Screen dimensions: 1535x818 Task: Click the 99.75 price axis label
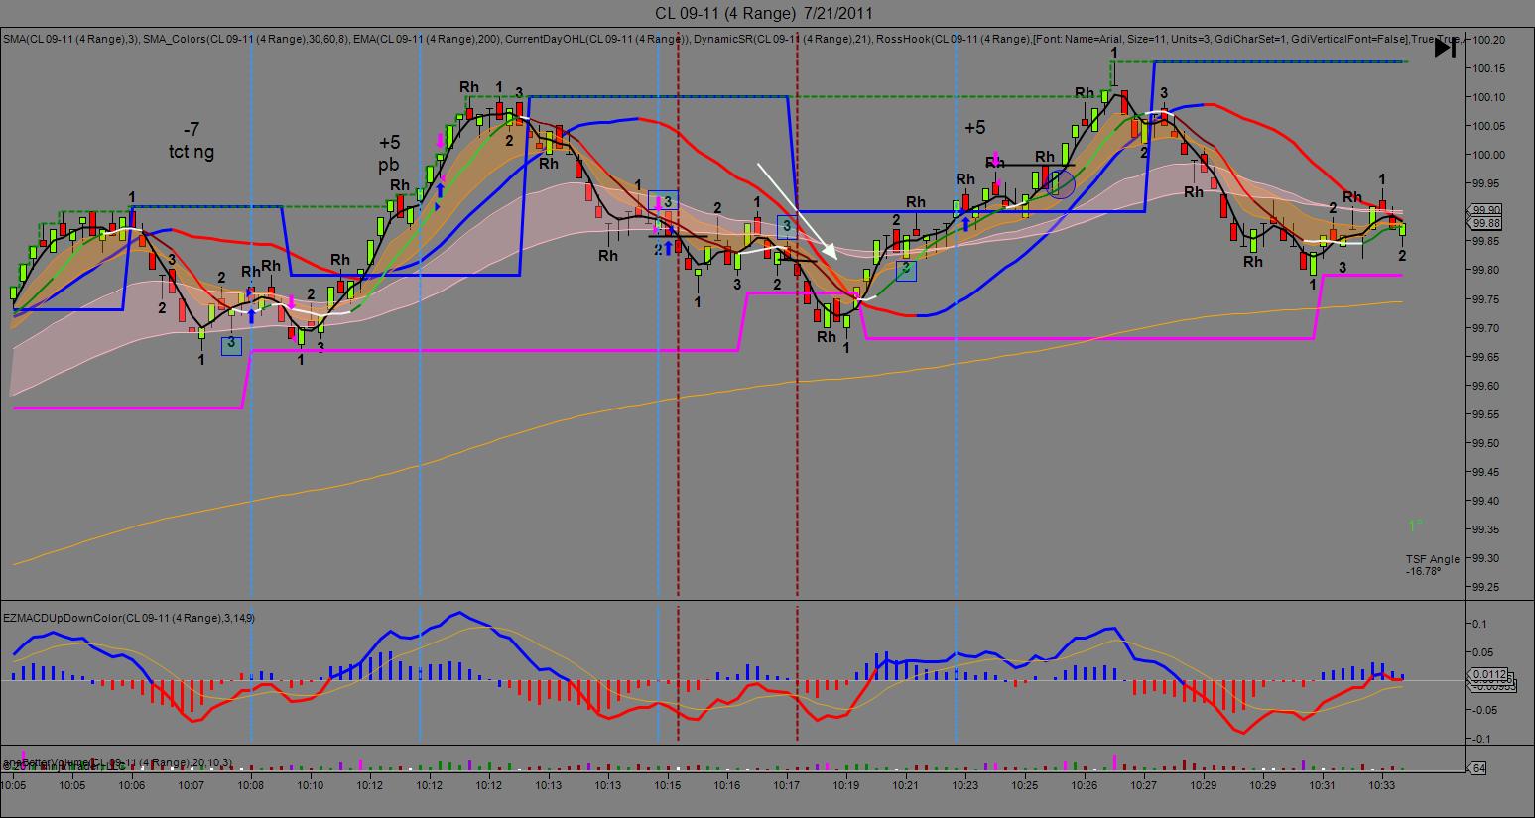(x=1488, y=299)
